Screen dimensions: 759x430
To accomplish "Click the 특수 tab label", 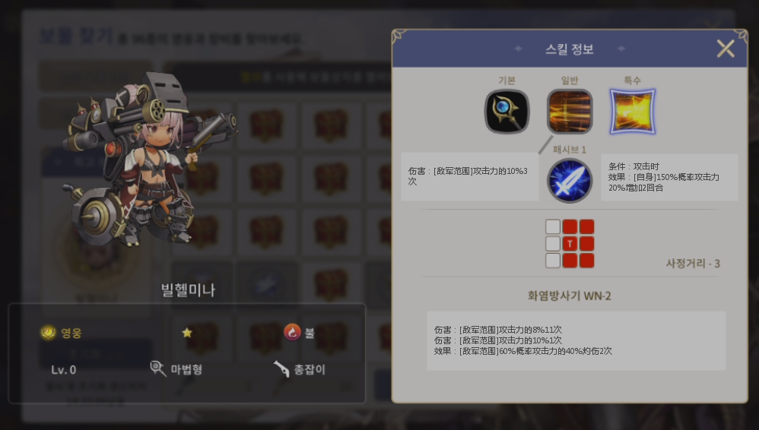I will tap(632, 81).
